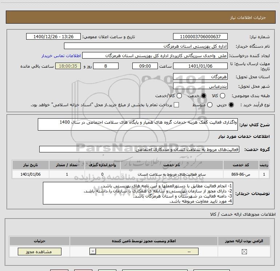The width and height of the screenshot is (280, 271).
Task: Open the اطلاعات تماس خریدار link
Action: click(61, 56)
